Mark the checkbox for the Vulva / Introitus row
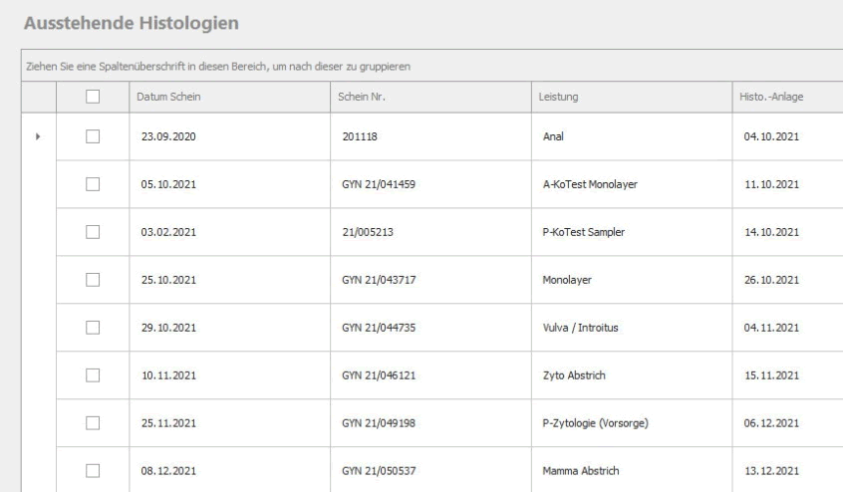The image size is (843, 492). point(94,328)
